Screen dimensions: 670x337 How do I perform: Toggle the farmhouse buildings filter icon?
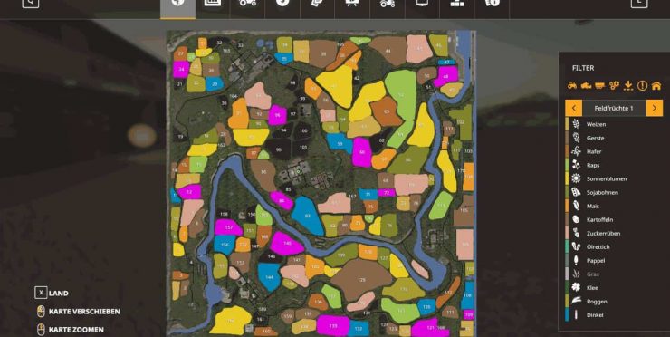coord(656,85)
